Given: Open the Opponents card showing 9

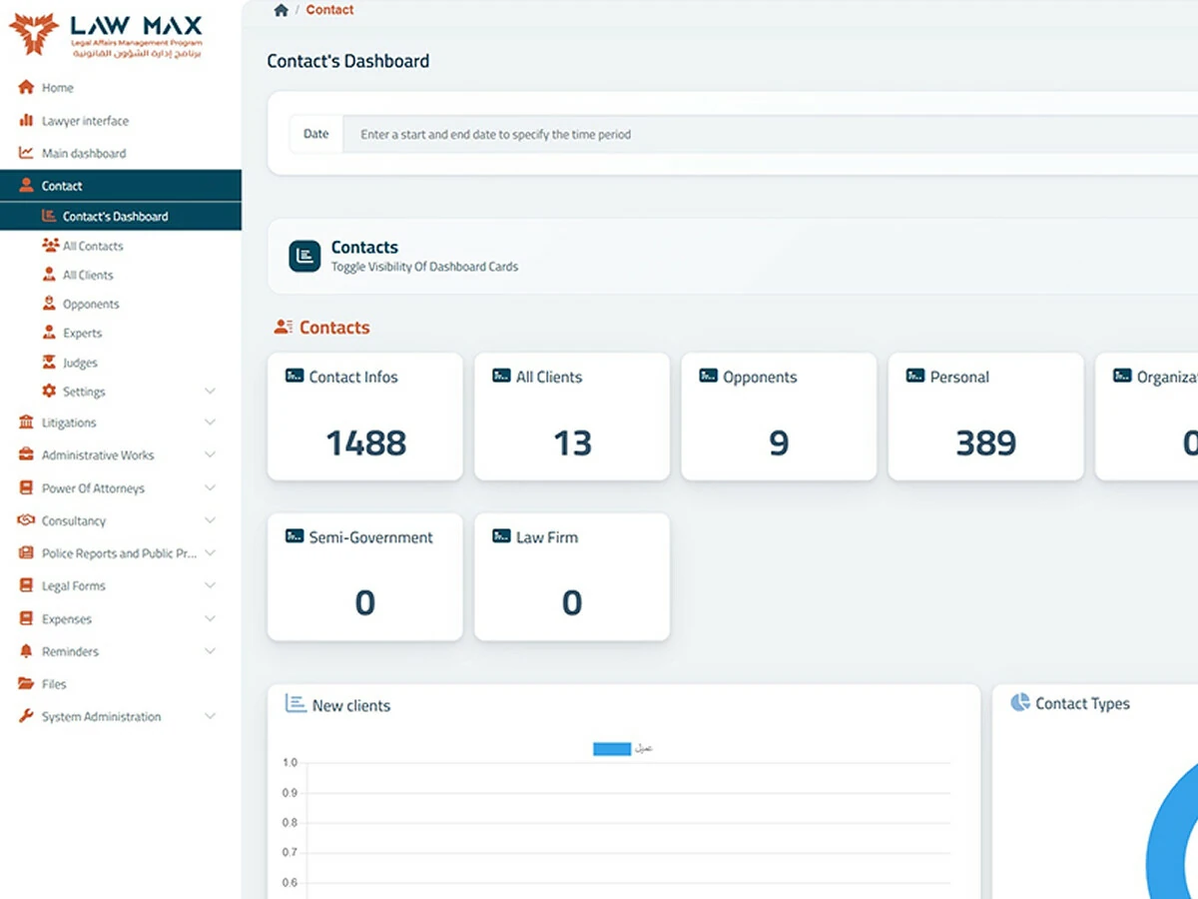Looking at the screenshot, I should pyautogui.click(x=779, y=417).
